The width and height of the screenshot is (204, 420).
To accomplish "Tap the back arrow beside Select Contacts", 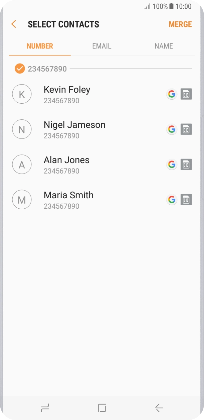I will point(14,24).
